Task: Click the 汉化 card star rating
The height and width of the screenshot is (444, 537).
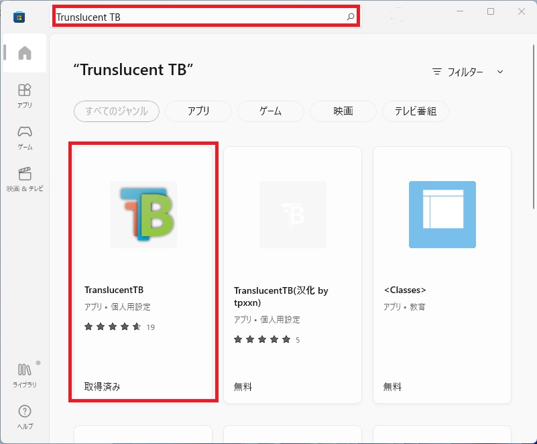Action: (262, 339)
